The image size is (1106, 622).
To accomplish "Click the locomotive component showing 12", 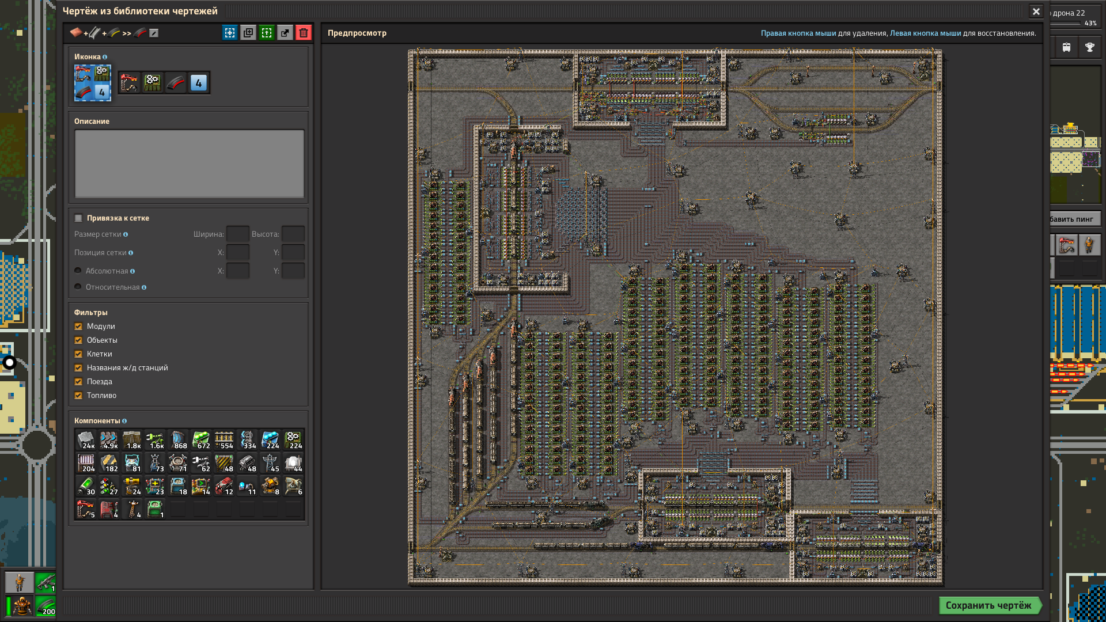I will pos(224,486).
